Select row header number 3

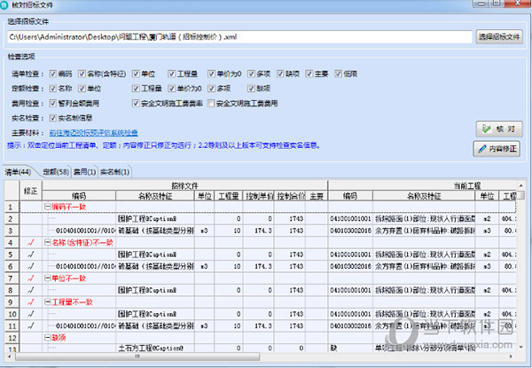[11, 231]
